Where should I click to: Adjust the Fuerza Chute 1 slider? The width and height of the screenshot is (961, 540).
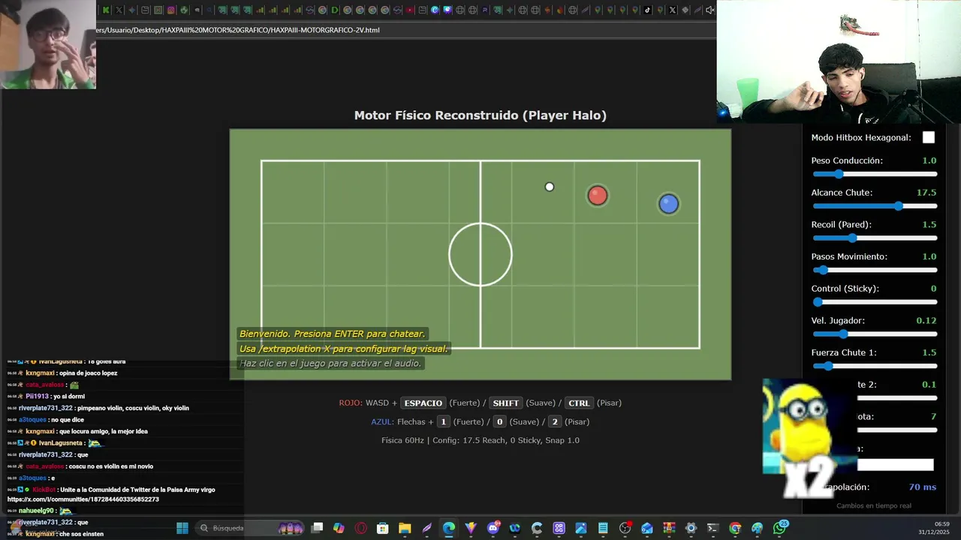[875, 366]
